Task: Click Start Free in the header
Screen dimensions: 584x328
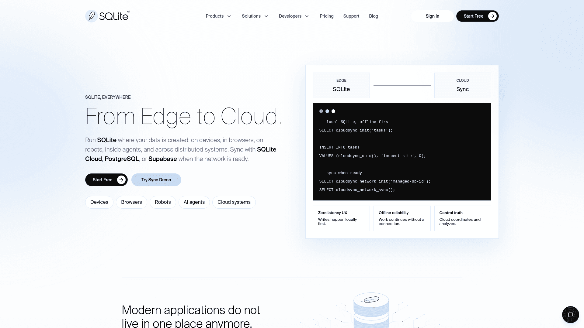Action: click(478, 16)
